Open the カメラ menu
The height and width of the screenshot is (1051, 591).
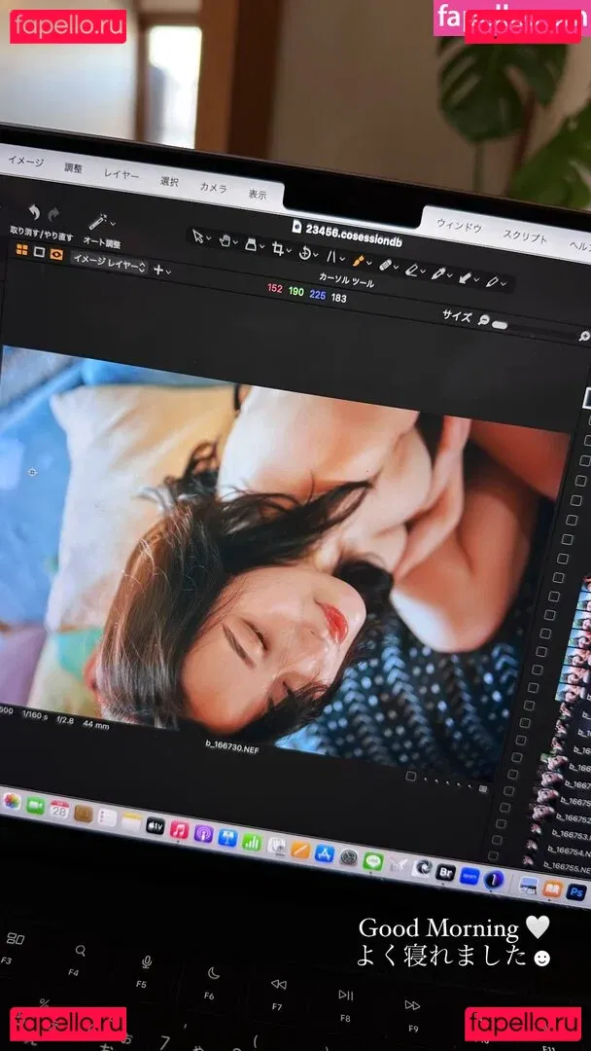pyautogui.click(x=213, y=188)
